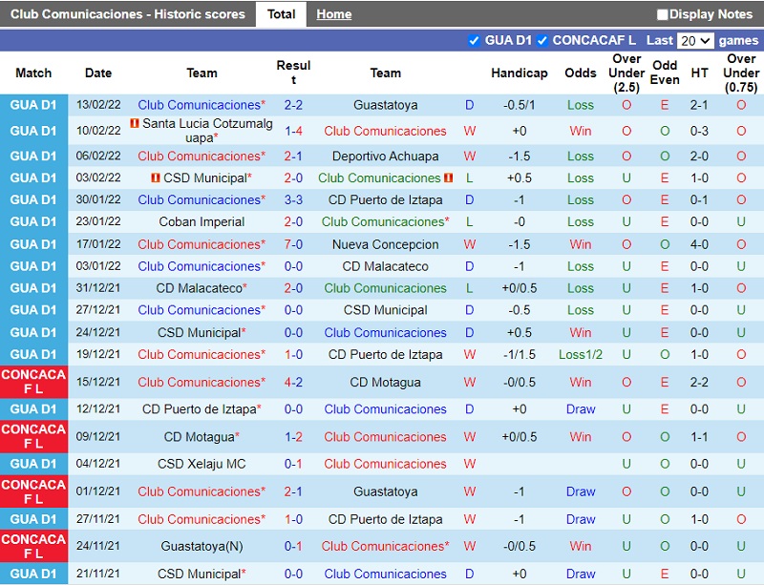Enable the Display Notes checkbox
Screen dimensions: 764x585
pyautogui.click(x=663, y=14)
